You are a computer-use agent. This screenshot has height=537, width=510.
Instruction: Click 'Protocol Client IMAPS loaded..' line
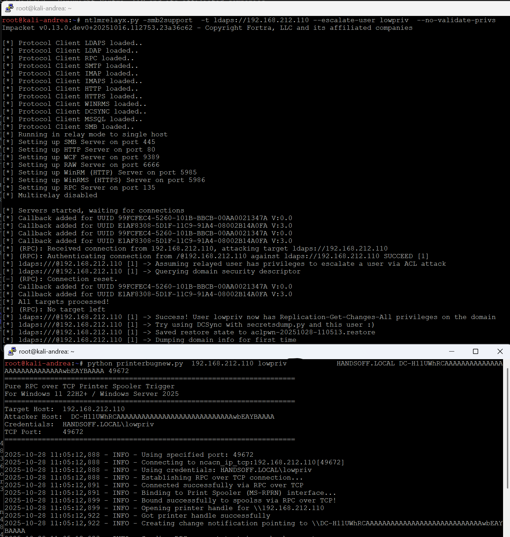point(72,81)
